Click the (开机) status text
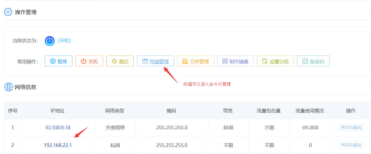 point(64,41)
